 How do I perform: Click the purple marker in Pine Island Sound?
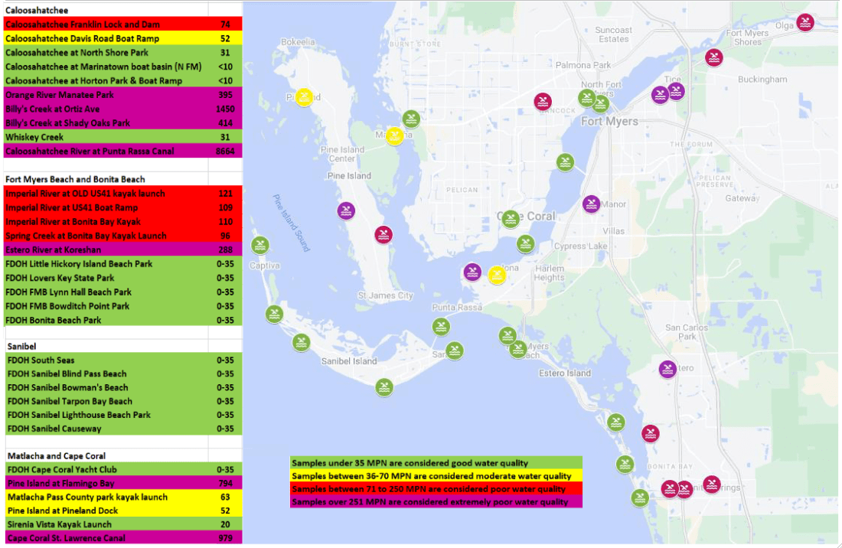pos(346,211)
